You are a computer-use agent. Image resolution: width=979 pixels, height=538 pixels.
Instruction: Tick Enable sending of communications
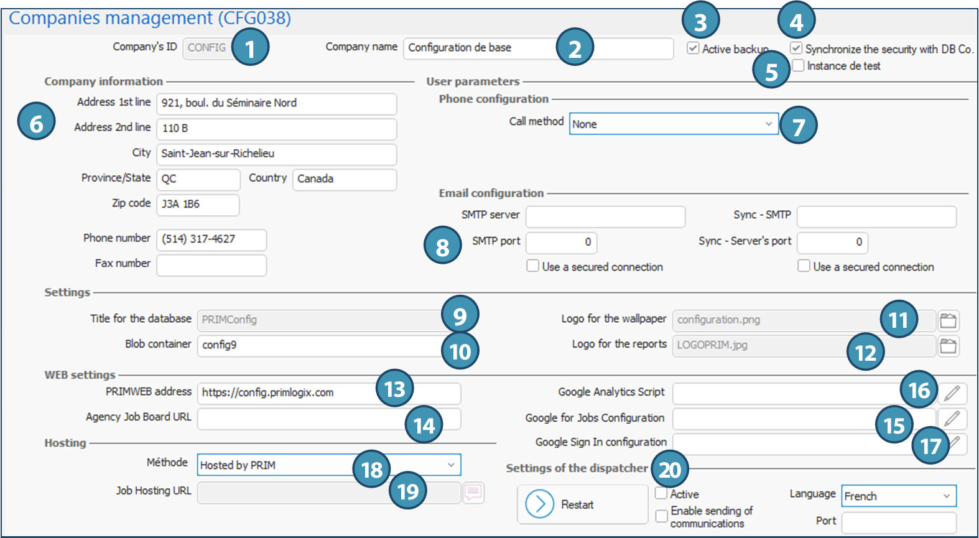[x=662, y=516]
